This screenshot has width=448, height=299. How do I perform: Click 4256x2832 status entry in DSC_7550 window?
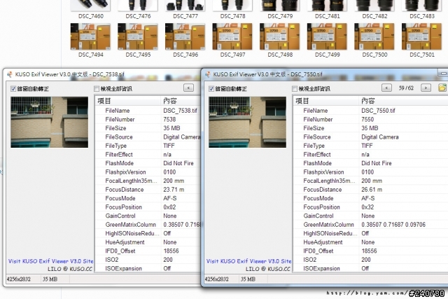(216, 279)
